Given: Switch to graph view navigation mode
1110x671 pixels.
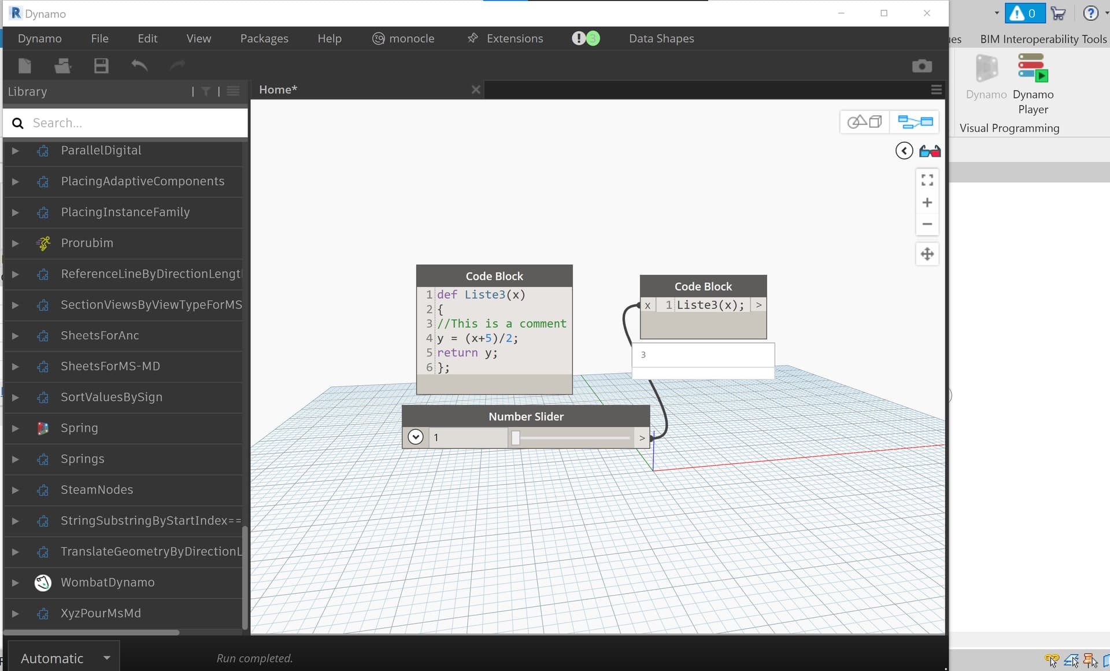Looking at the screenshot, I should pyautogui.click(x=915, y=122).
